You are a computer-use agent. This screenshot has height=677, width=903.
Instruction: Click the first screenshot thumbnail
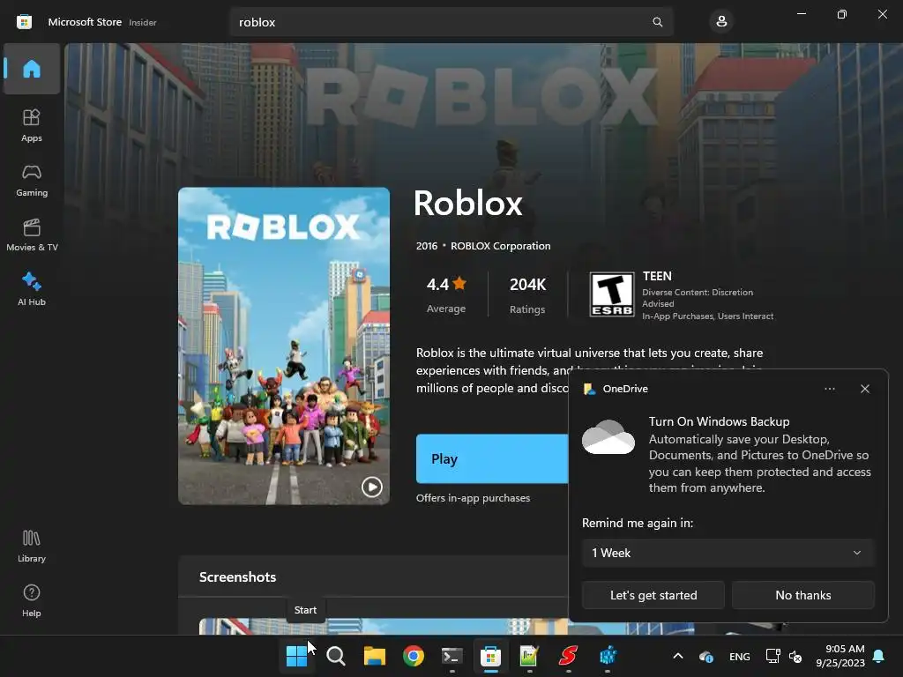coord(383,627)
